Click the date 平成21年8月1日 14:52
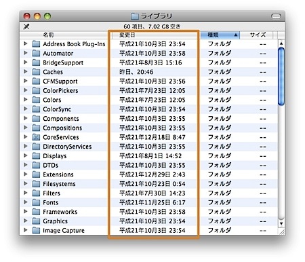The width and height of the screenshot is (305, 262). 150,156
